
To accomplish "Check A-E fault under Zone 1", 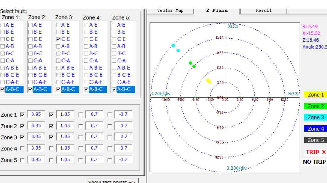I will [x=2, y=25].
